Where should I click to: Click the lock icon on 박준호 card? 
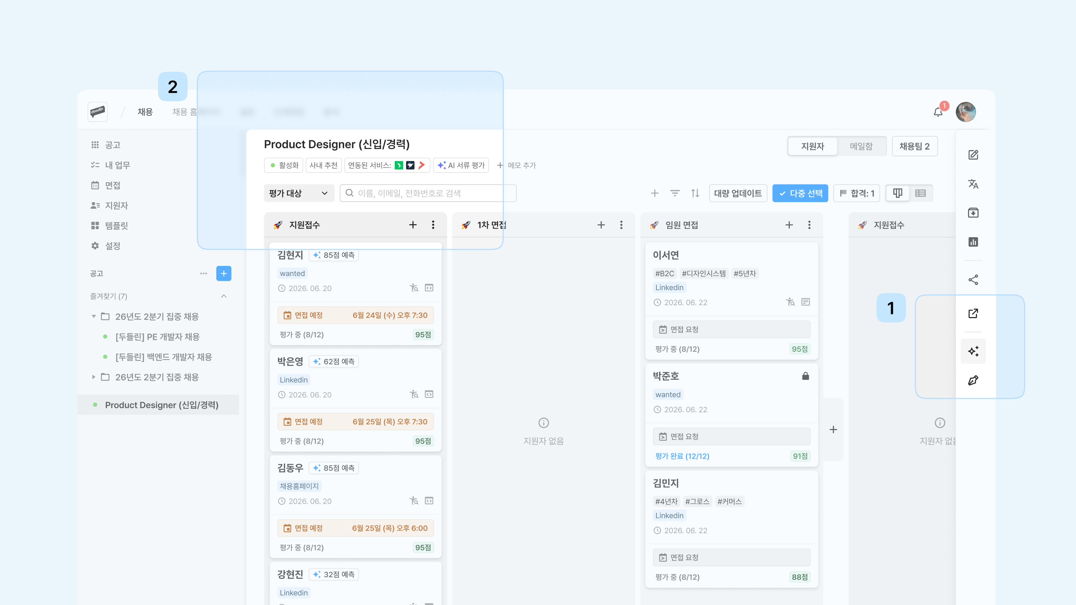(806, 376)
